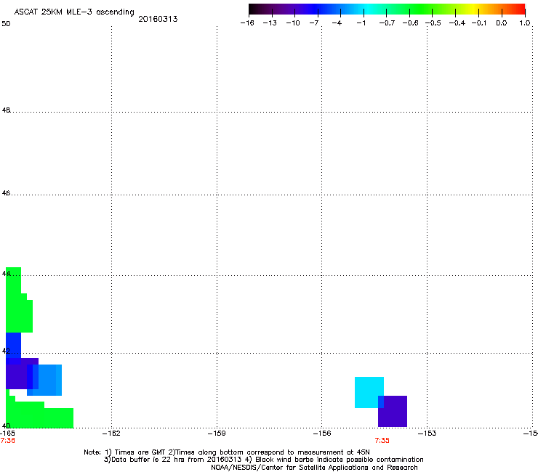This screenshot has width=538, height=472.
Task: Click the longitude label -156
Action: pyautogui.click(x=322, y=434)
